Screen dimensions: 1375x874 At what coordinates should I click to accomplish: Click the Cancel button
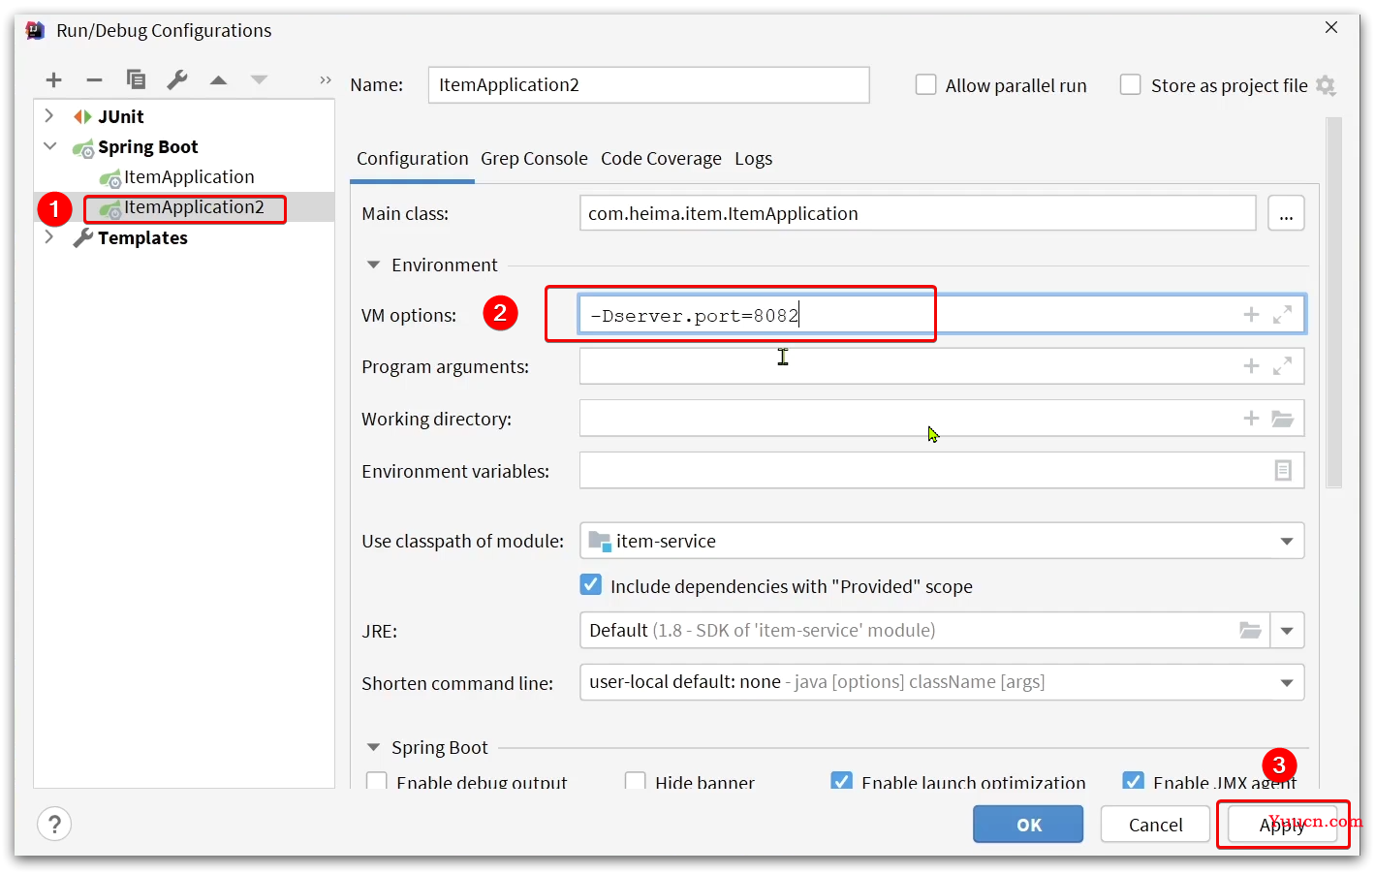click(1155, 825)
